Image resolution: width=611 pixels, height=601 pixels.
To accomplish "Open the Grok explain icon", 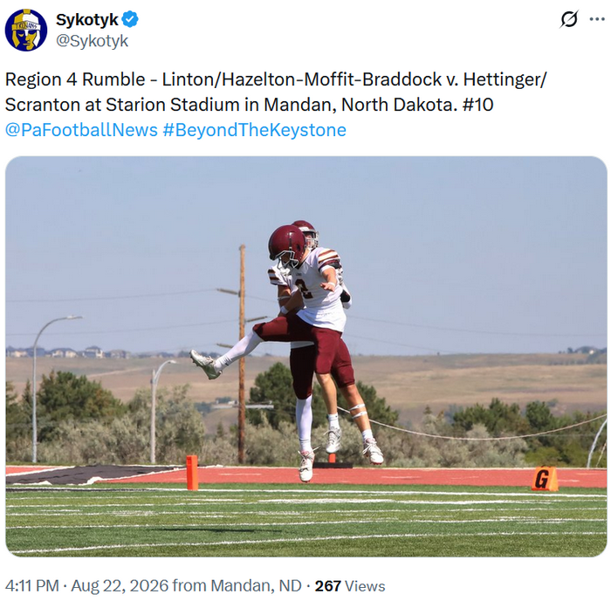I will click(569, 19).
